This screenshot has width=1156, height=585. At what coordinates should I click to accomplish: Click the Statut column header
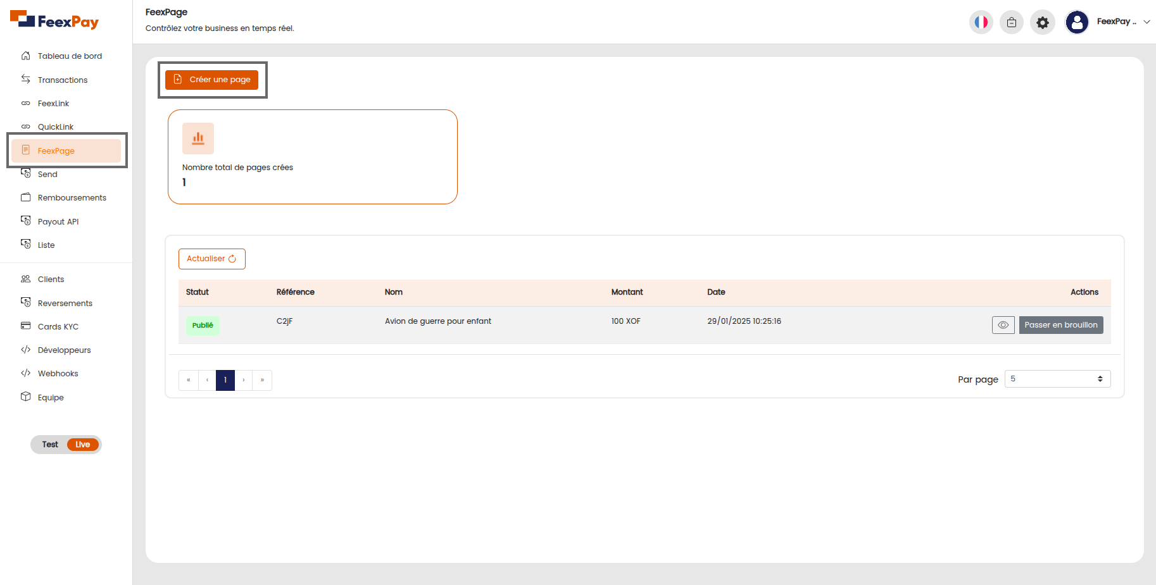click(x=197, y=292)
